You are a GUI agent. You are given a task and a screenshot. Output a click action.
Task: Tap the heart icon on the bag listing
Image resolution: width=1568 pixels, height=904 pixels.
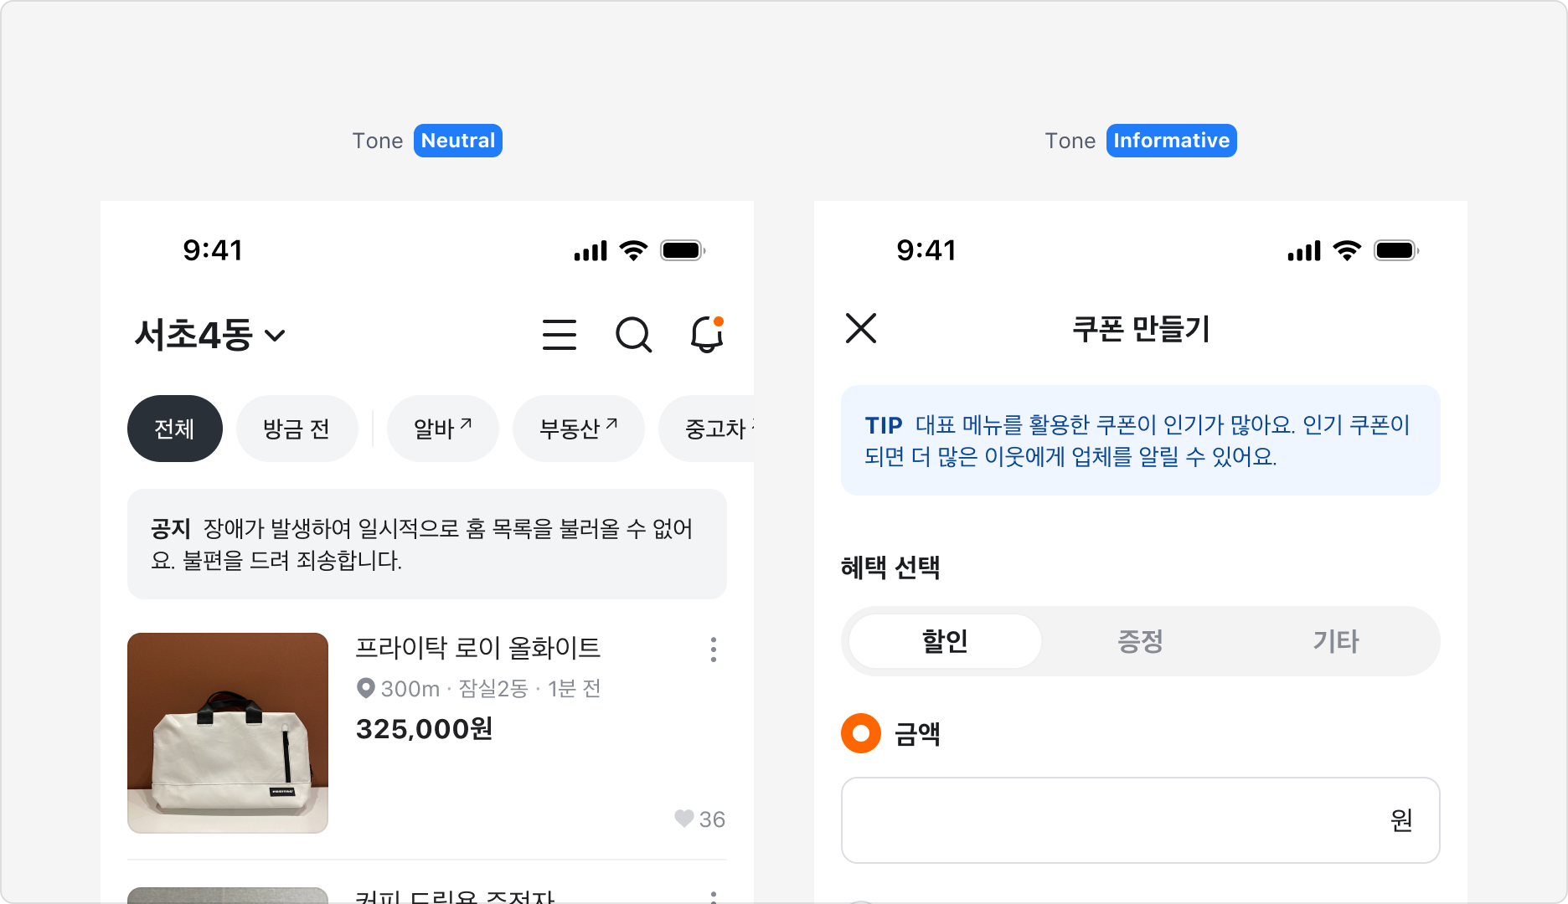click(x=683, y=819)
